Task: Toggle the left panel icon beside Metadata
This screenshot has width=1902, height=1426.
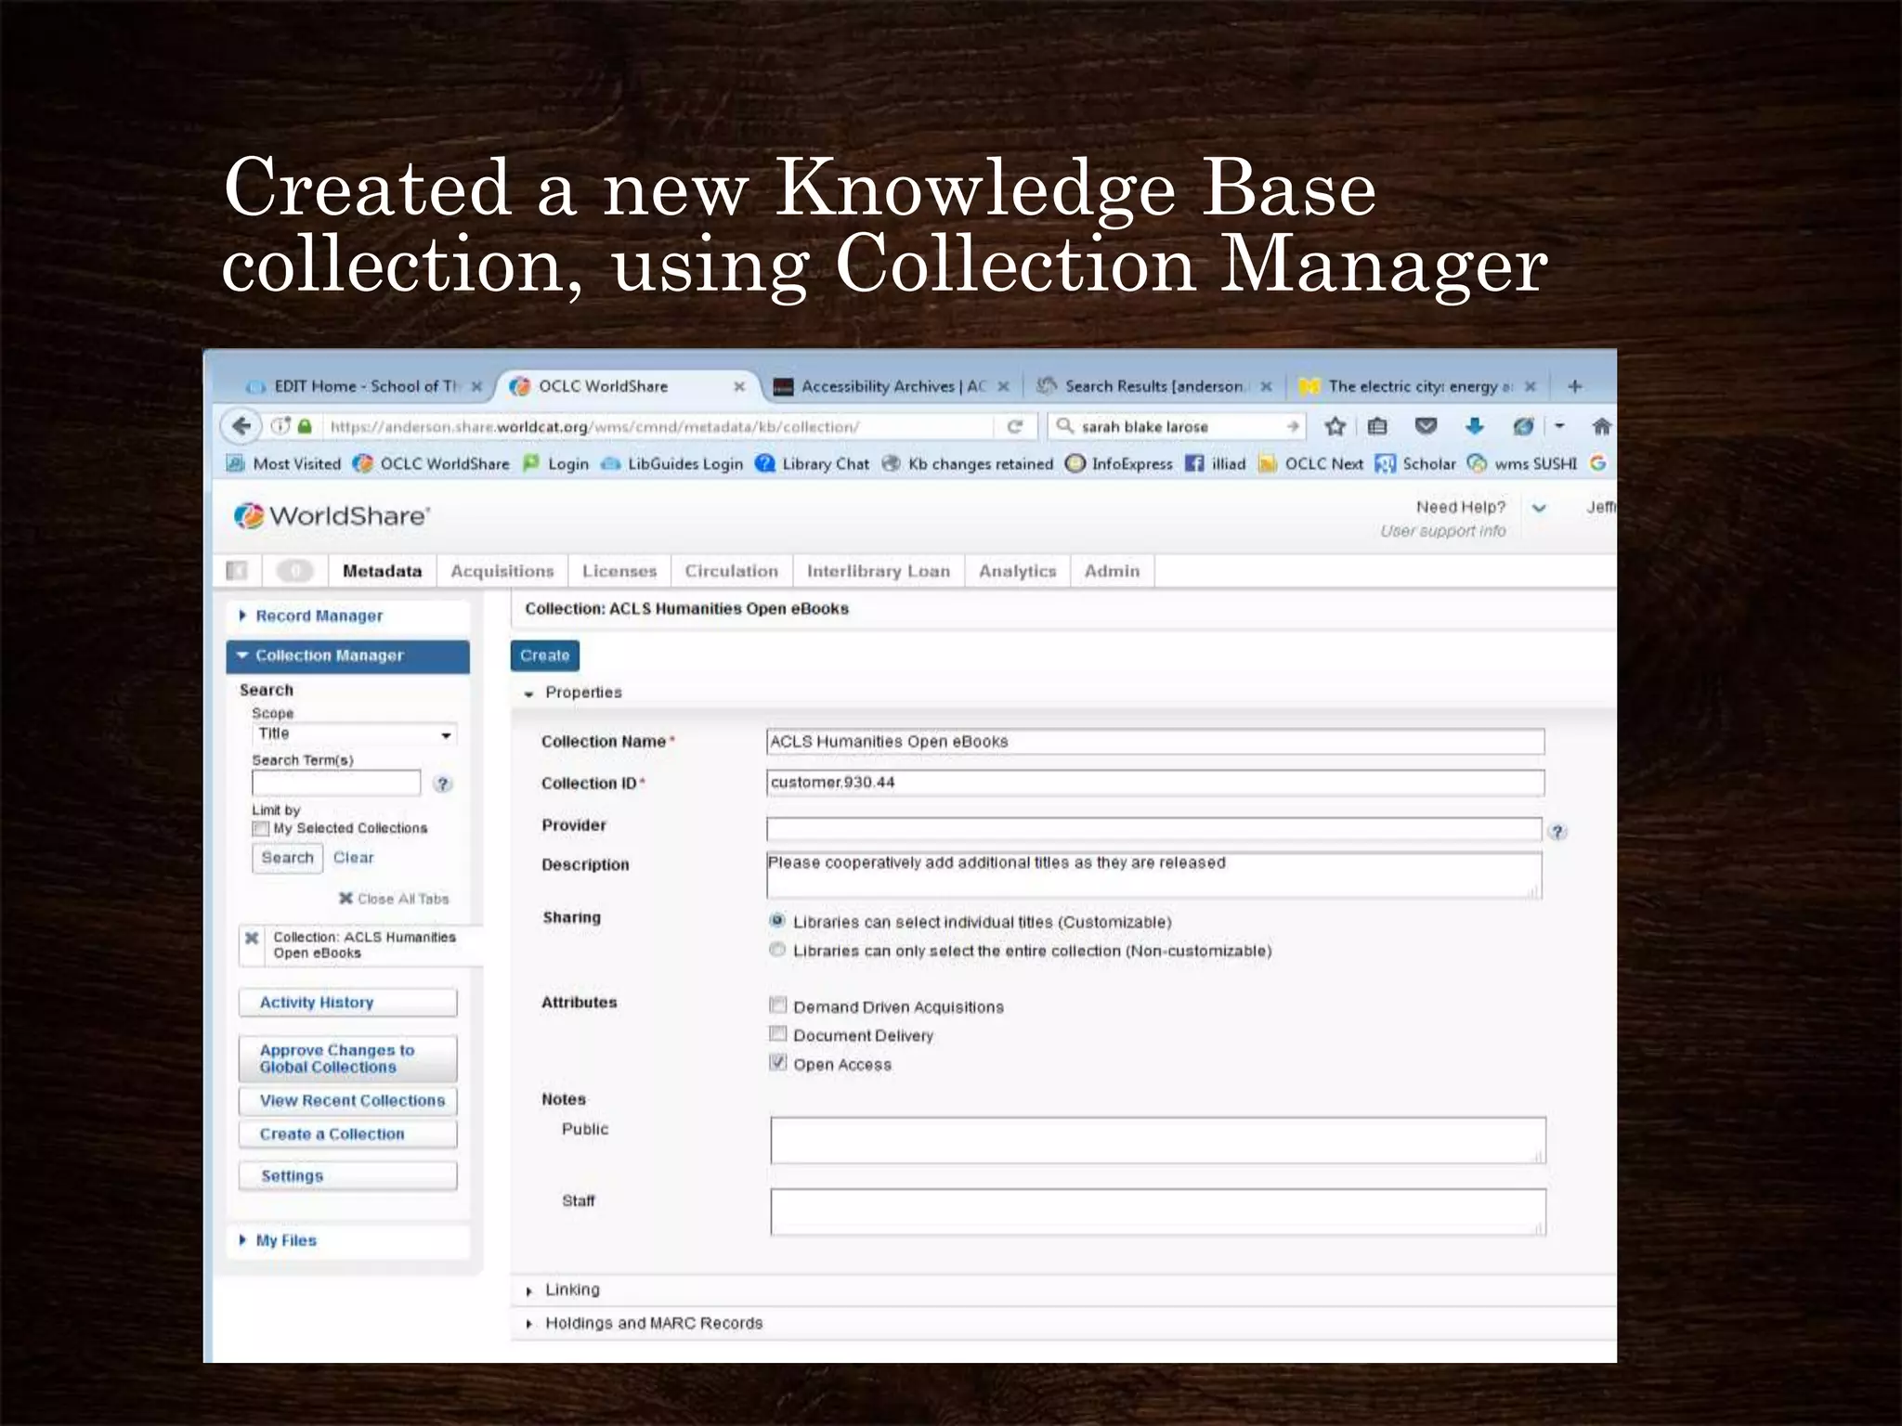Action: (237, 571)
